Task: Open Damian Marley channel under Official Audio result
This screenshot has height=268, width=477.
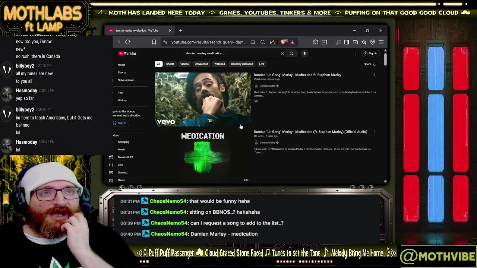Action: click(267, 143)
